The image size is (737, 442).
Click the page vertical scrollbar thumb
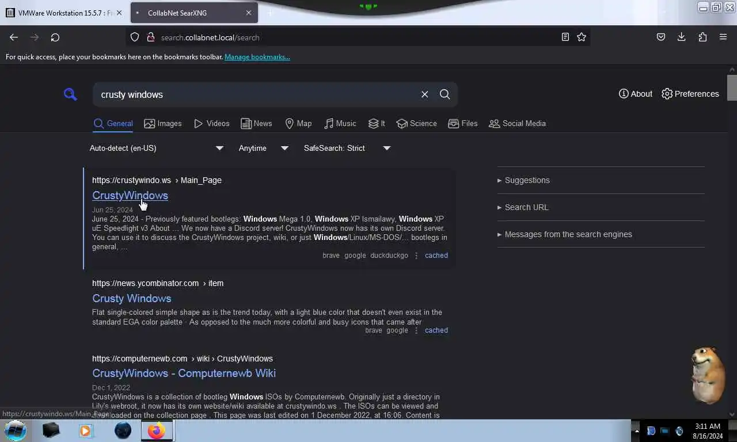coord(732,87)
